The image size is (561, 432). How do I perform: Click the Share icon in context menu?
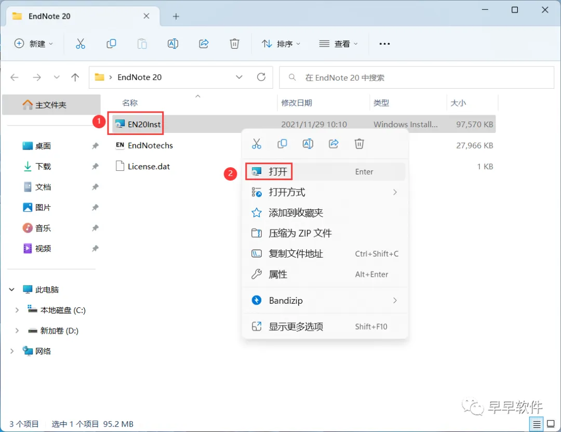[x=334, y=144]
